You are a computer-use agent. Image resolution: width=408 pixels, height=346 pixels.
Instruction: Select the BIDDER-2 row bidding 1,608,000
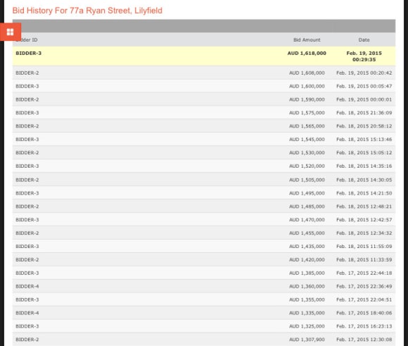(204, 73)
